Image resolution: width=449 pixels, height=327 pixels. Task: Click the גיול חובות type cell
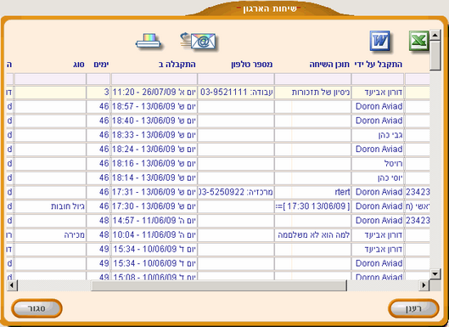pyautogui.click(x=50, y=206)
